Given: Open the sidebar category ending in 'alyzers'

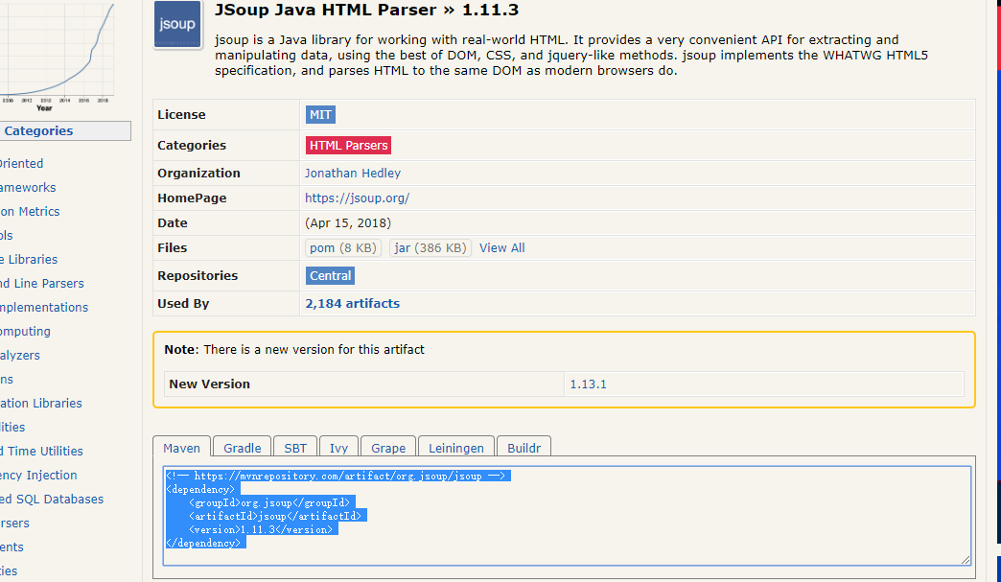Looking at the screenshot, I should (x=20, y=355).
